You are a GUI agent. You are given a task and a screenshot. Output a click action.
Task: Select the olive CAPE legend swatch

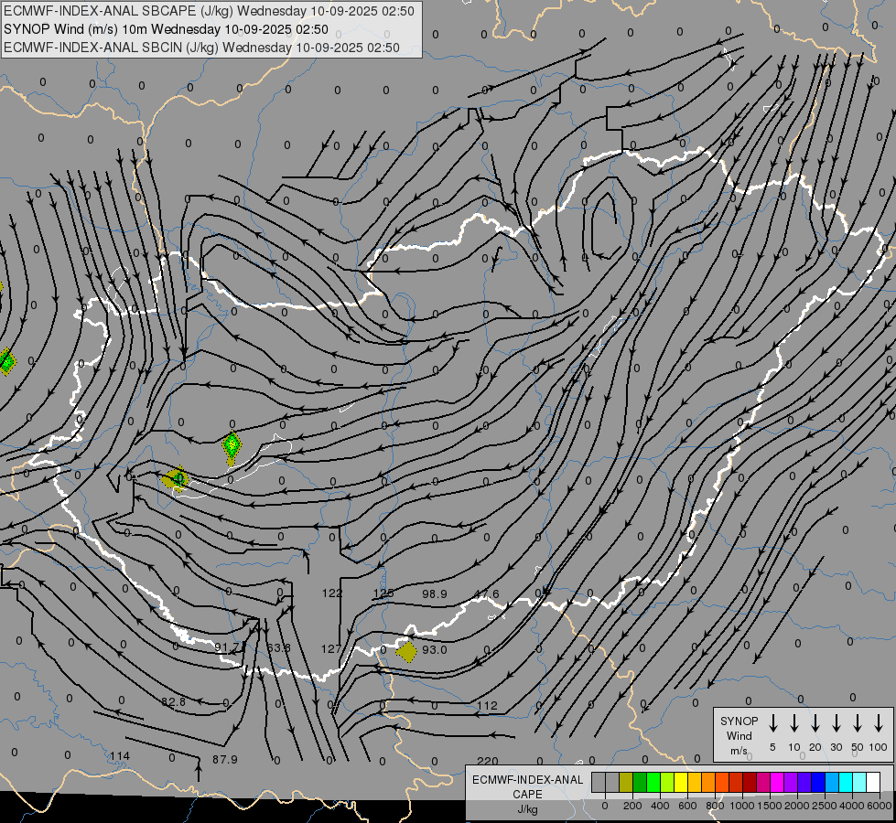point(626,782)
